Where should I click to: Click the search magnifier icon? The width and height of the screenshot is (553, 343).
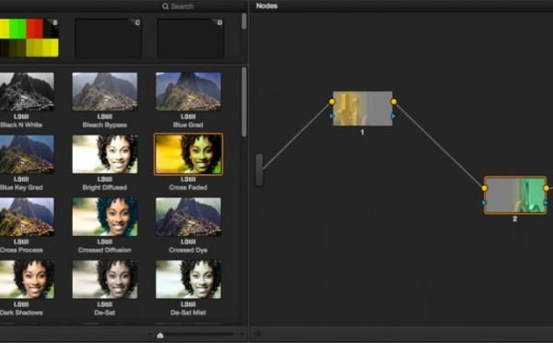pyautogui.click(x=165, y=6)
